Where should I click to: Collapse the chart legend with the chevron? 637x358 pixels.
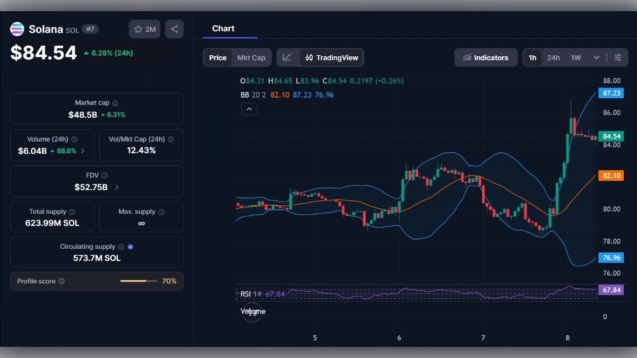(249, 109)
